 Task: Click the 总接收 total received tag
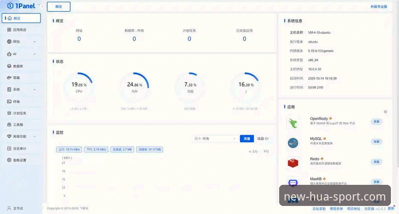click(149, 149)
